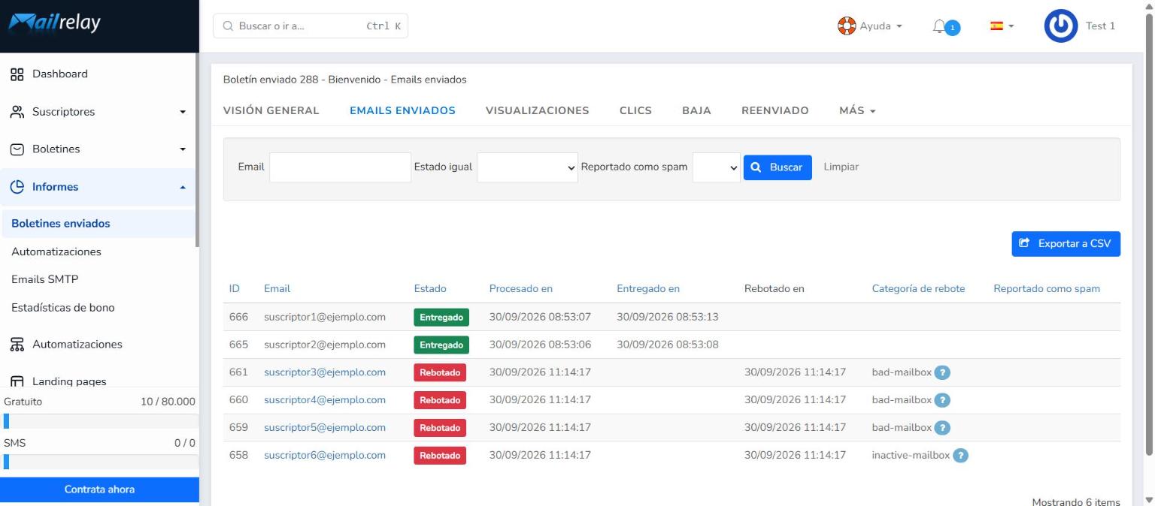
Task: Click Rebotado badge for suscriptor6
Action: click(x=440, y=456)
